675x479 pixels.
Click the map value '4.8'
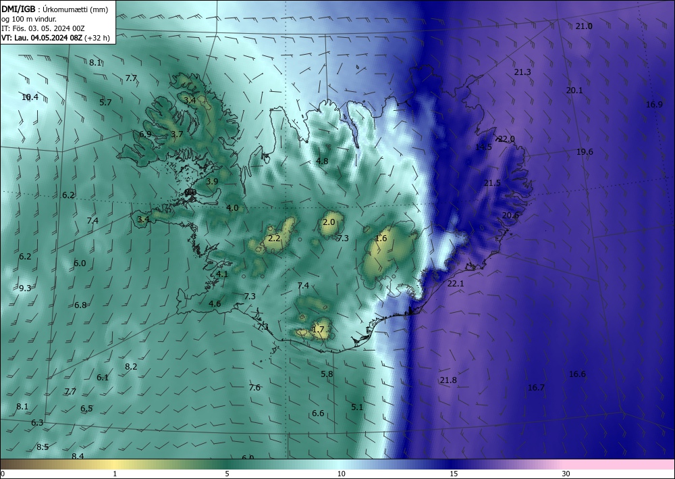[x=322, y=161]
